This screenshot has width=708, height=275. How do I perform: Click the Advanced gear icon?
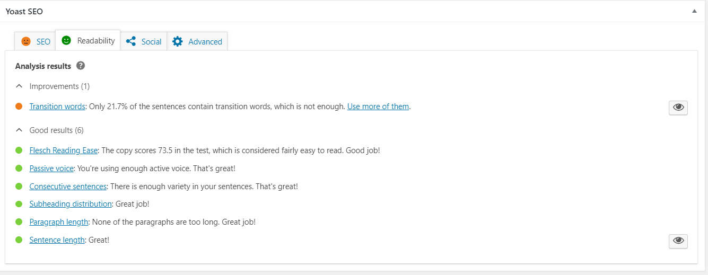pyautogui.click(x=178, y=41)
